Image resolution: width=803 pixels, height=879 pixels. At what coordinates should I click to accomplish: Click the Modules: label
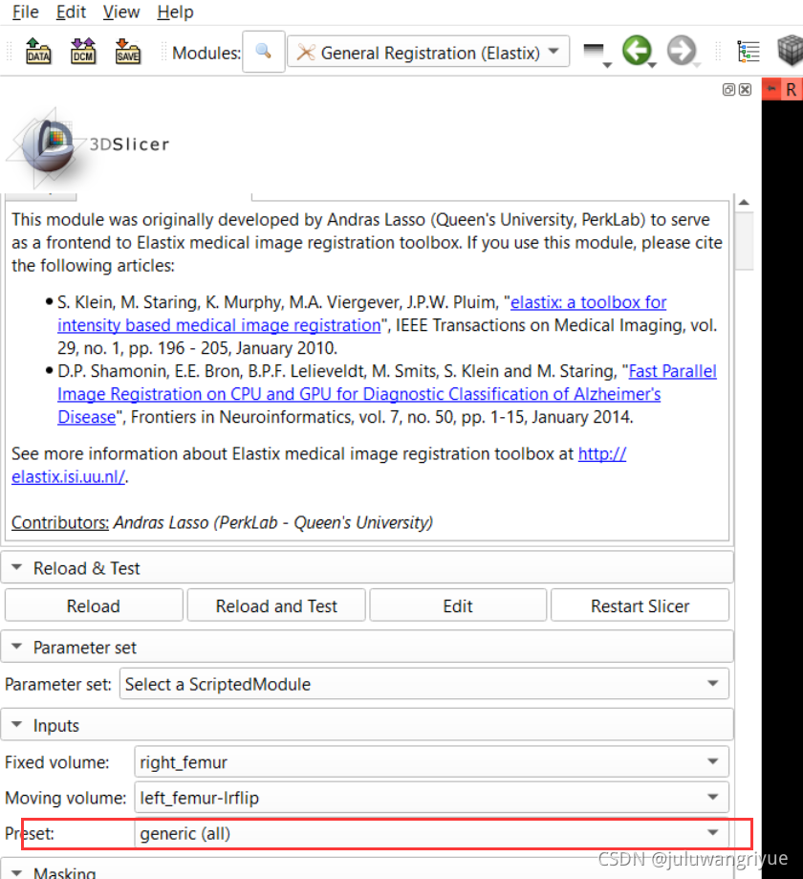[x=206, y=53]
